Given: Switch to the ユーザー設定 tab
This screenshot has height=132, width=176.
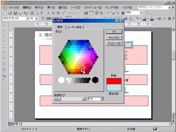Looking at the screenshot, I should (x=75, y=27).
